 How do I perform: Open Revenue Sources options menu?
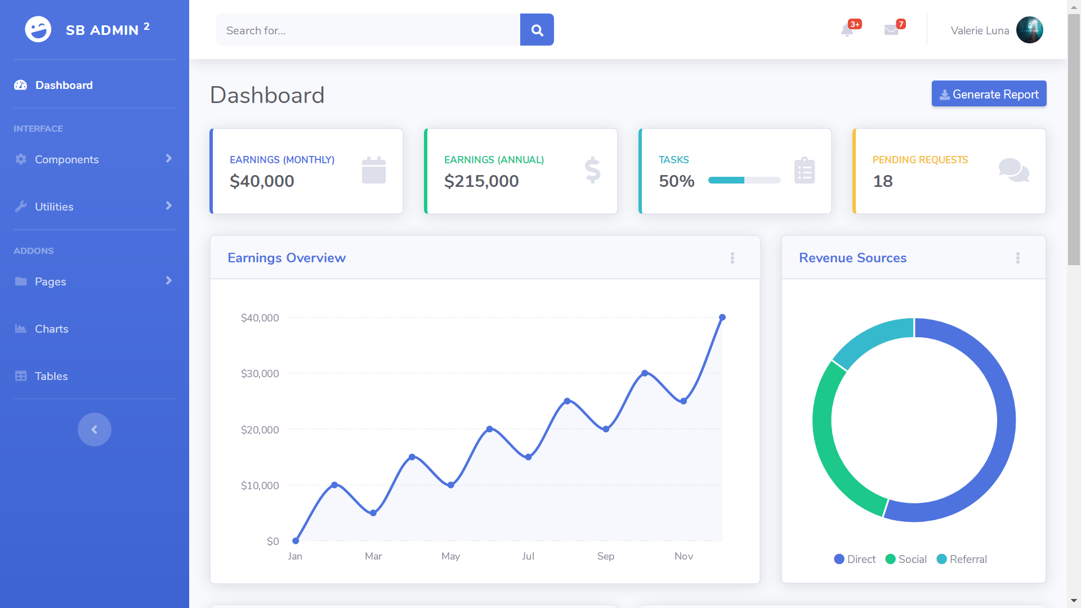(x=1017, y=258)
